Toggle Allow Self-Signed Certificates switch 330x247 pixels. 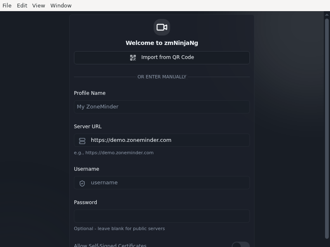241,245
